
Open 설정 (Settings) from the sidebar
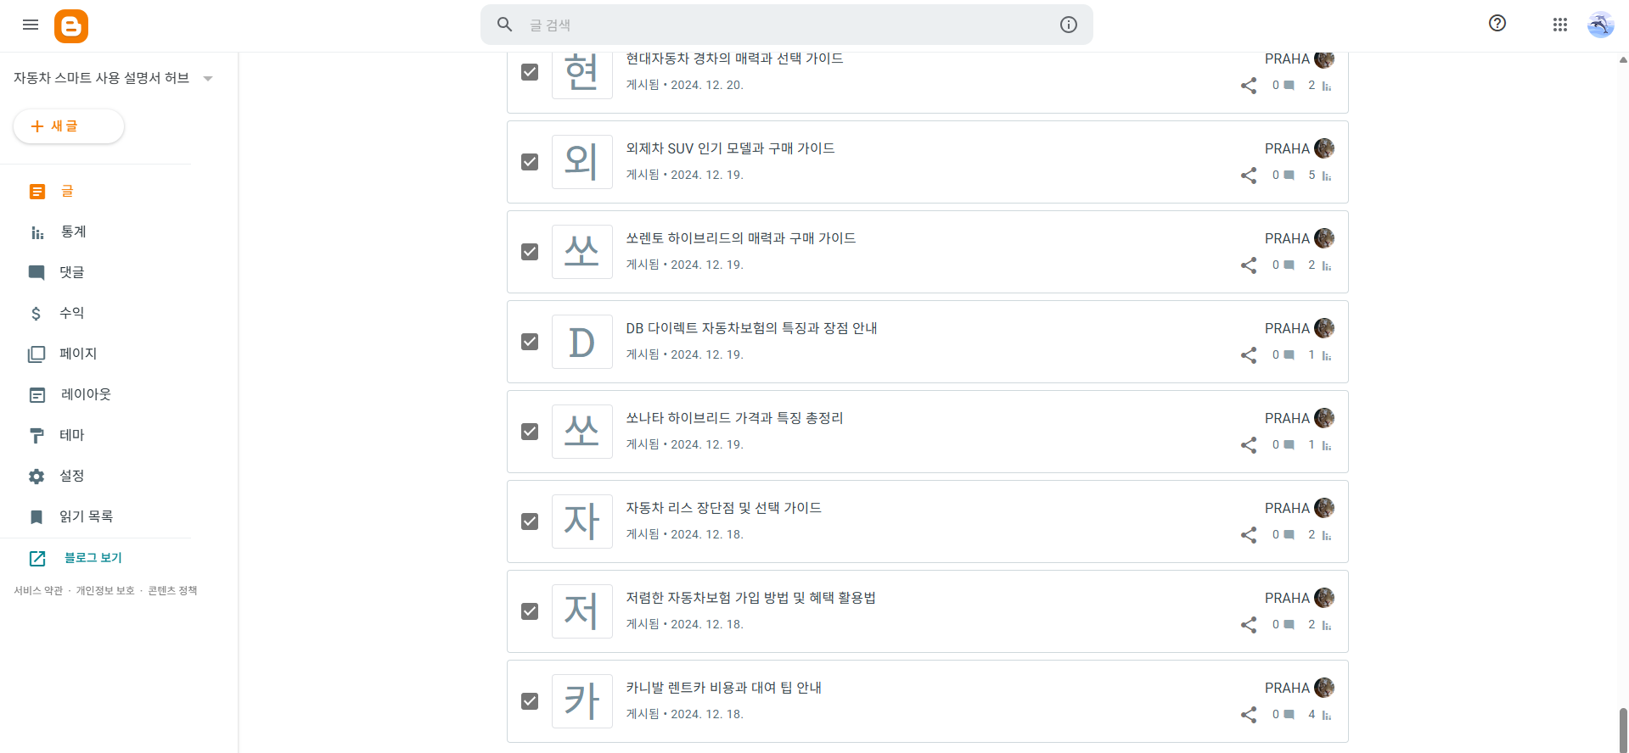click(70, 476)
